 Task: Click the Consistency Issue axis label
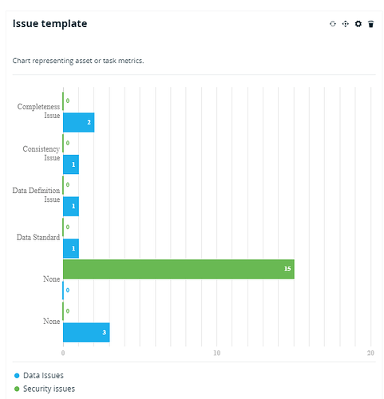(42, 153)
